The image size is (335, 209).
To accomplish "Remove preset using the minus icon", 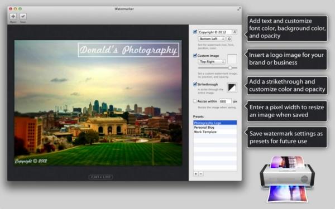I will pos(201,174).
